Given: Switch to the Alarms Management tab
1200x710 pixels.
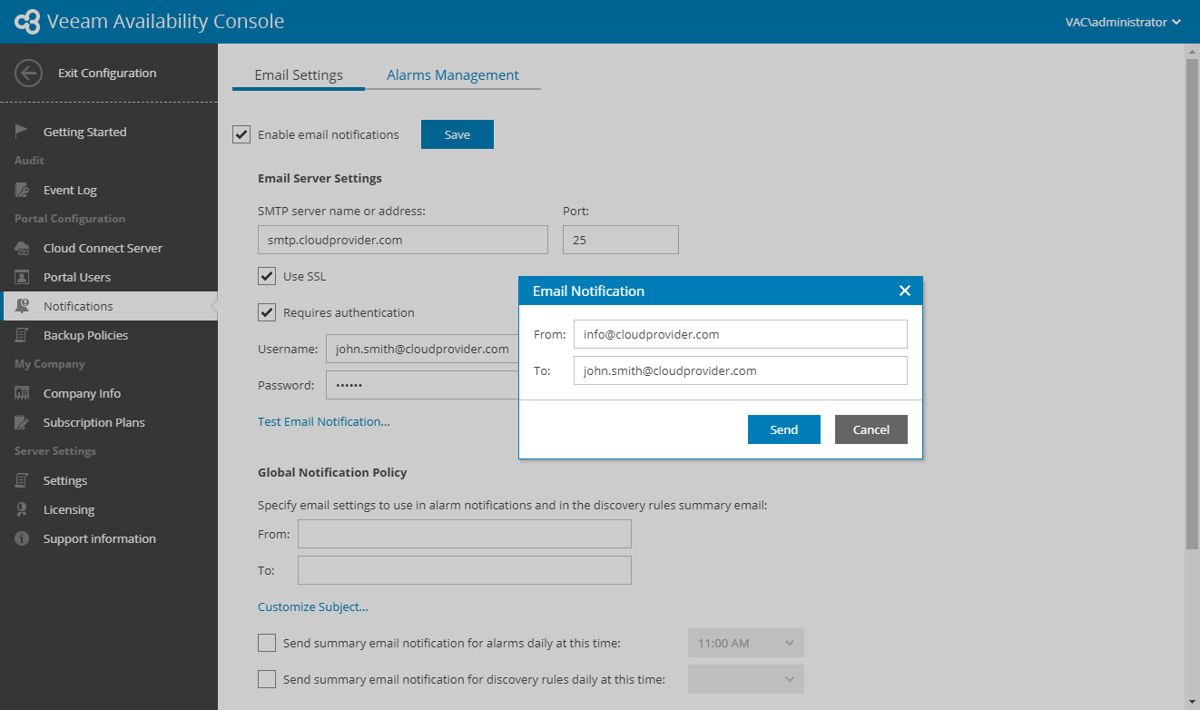Looking at the screenshot, I should click(x=452, y=75).
